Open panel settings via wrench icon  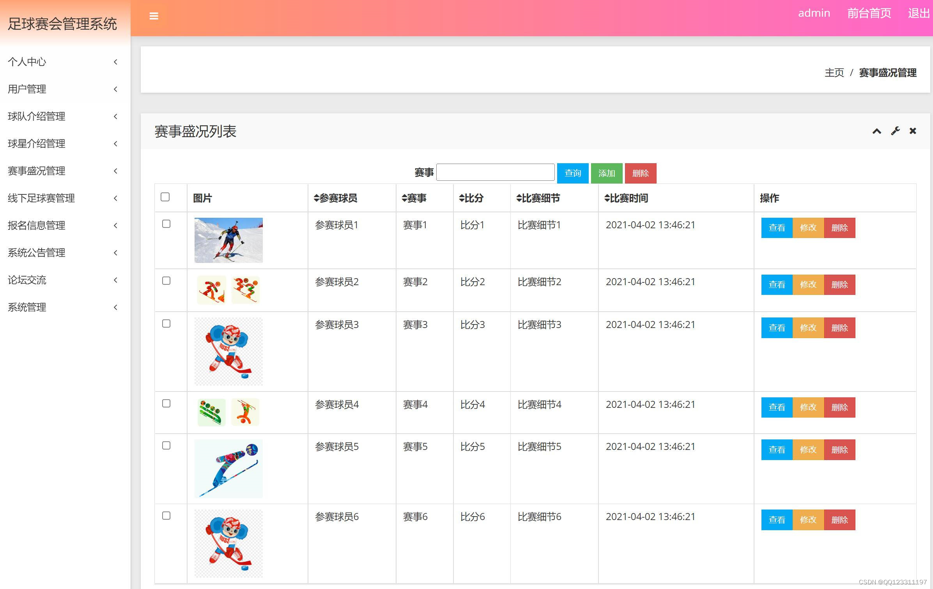(x=895, y=131)
